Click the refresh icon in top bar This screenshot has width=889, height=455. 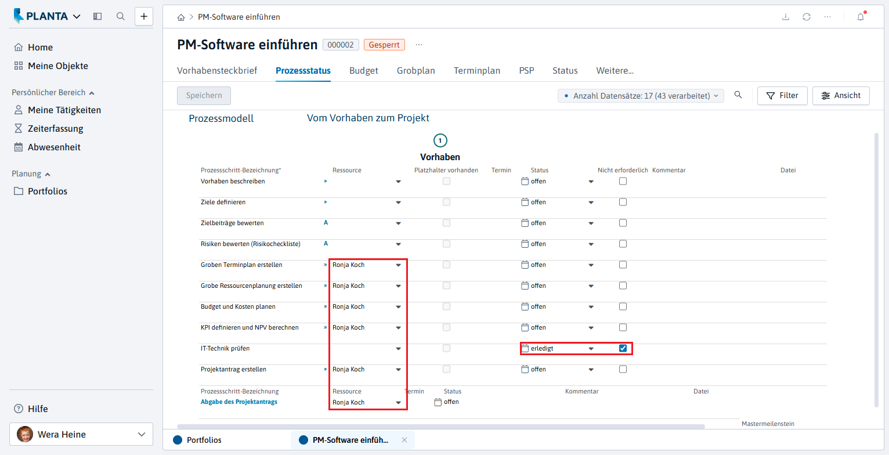[x=807, y=17]
